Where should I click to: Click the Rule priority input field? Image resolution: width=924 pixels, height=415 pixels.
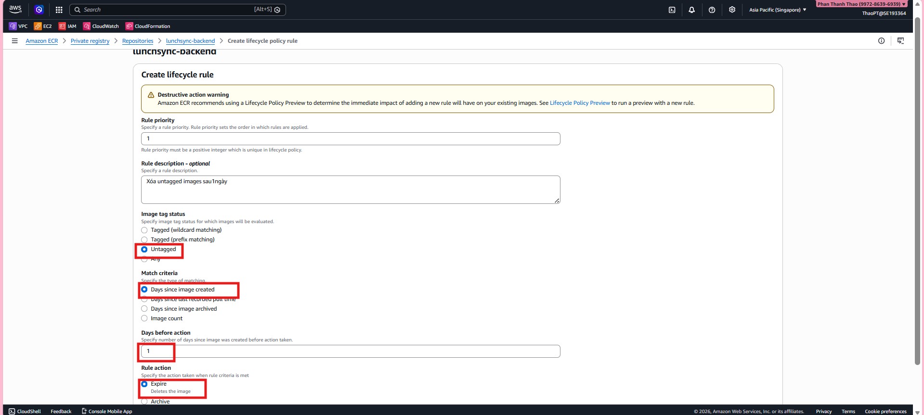(x=350, y=138)
